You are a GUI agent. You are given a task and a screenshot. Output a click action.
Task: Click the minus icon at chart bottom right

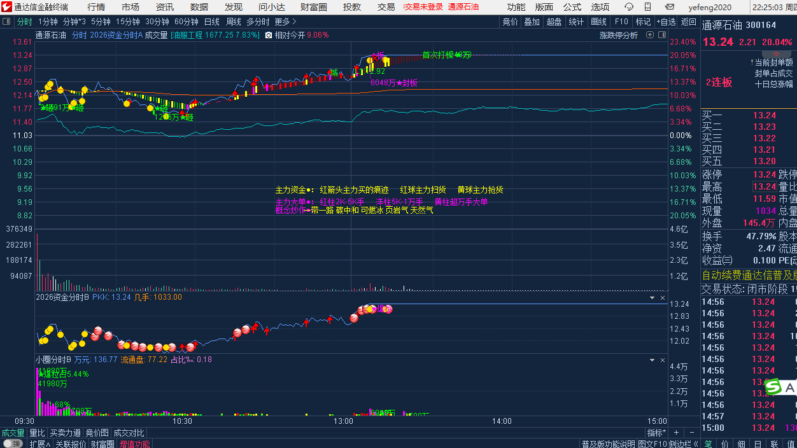point(693,433)
